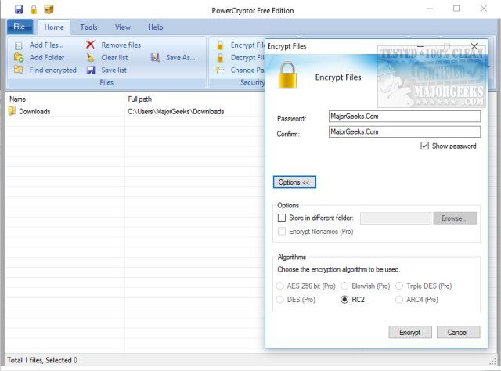Click the padlock icon in title bar
The image size is (501, 371).
[x=34, y=9]
